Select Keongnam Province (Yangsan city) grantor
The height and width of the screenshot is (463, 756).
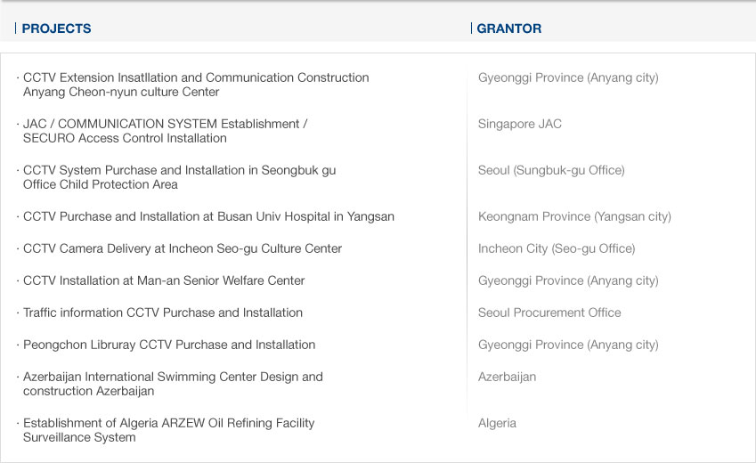pyautogui.click(x=574, y=216)
